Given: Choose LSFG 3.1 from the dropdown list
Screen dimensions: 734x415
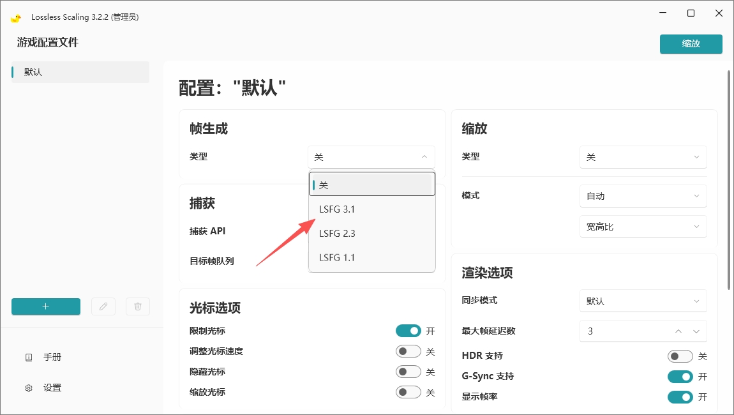Looking at the screenshot, I should [x=371, y=209].
